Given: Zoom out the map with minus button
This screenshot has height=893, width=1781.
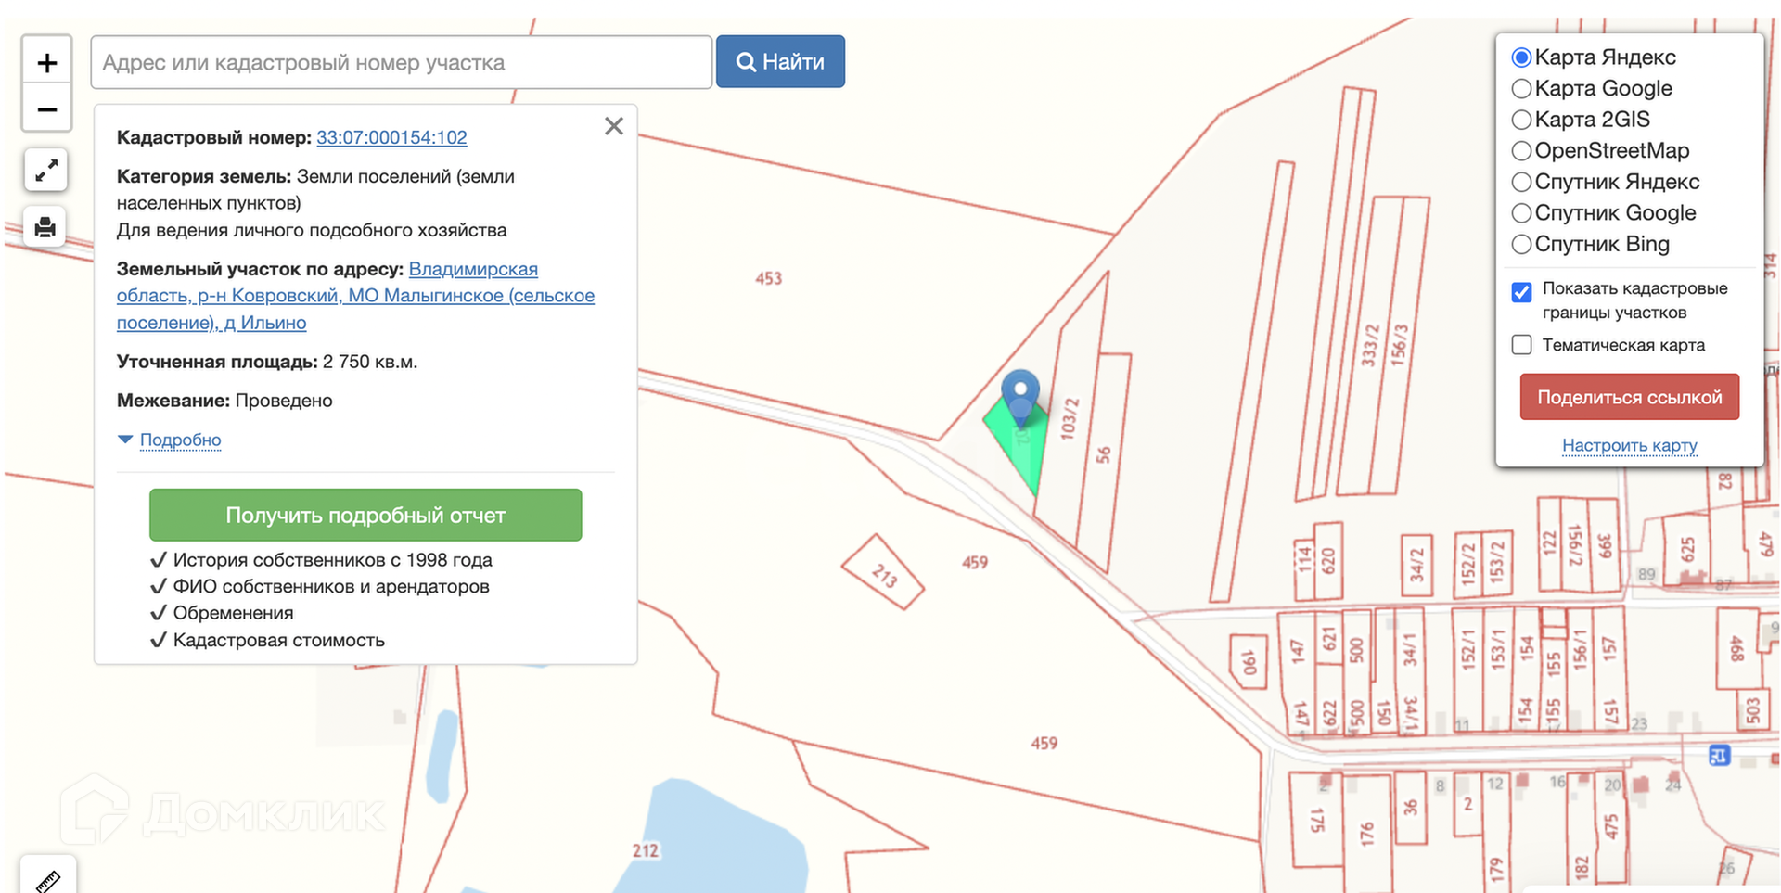Looking at the screenshot, I should (47, 109).
